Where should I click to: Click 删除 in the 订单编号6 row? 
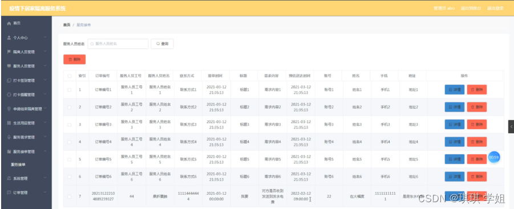click(476, 177)
